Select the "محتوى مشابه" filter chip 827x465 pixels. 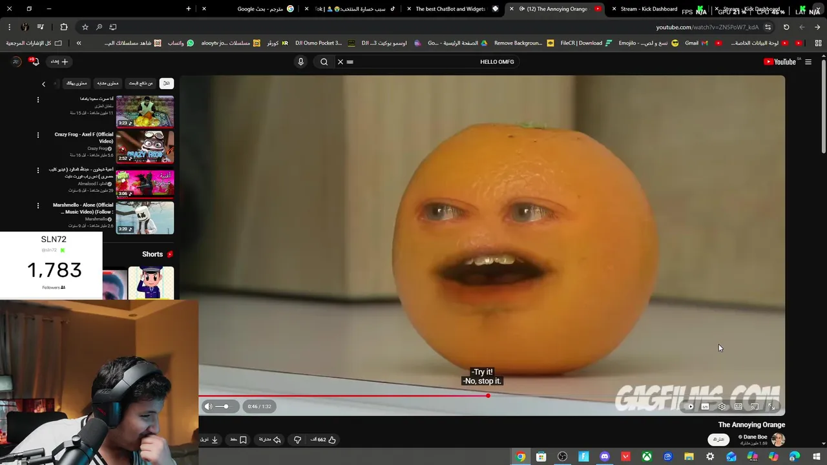point(108,83)
